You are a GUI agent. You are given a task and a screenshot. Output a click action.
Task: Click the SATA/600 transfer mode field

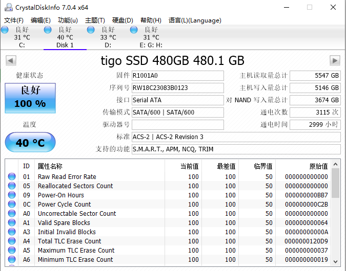(x=178, y=112)
